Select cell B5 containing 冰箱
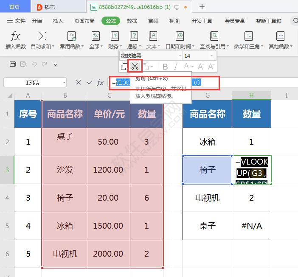Viewport: 298px width, 277px height. click(65, 226)
